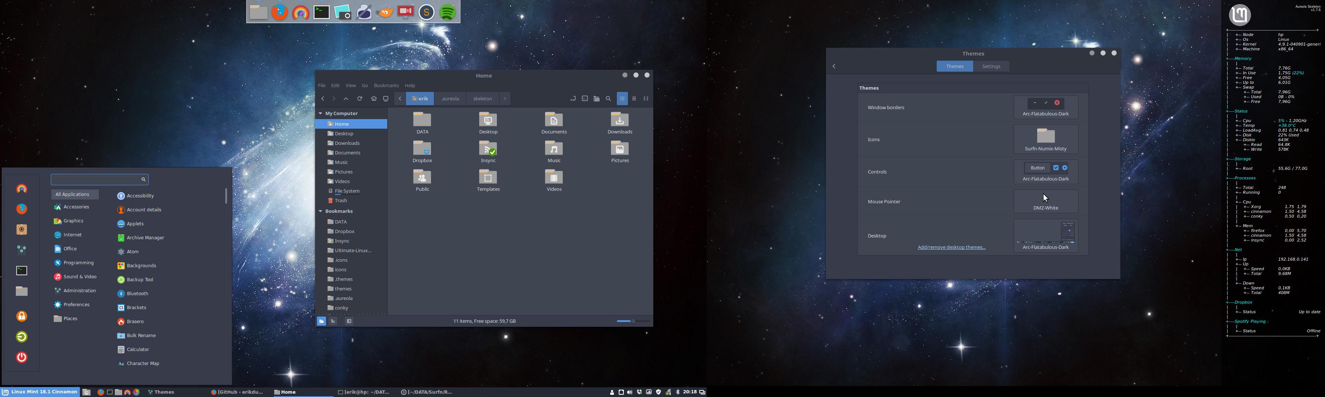Viewport: 1325px width, 397px height.
Task: Collapse the My Computer section
Action: point(321,114)
